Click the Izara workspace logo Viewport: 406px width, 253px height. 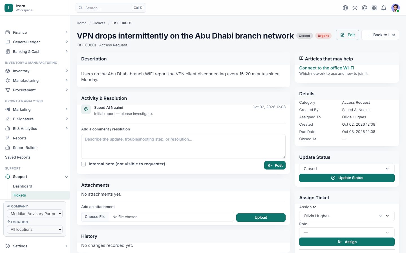(9, 8)
